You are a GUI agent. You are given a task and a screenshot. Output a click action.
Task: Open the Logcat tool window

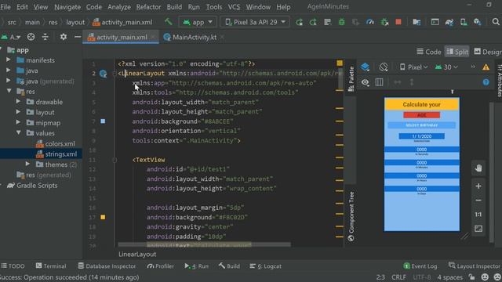(x=265, y=266)
